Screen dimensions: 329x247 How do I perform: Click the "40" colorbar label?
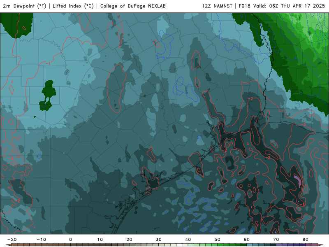pyautogui.click(x=188, y=240)
